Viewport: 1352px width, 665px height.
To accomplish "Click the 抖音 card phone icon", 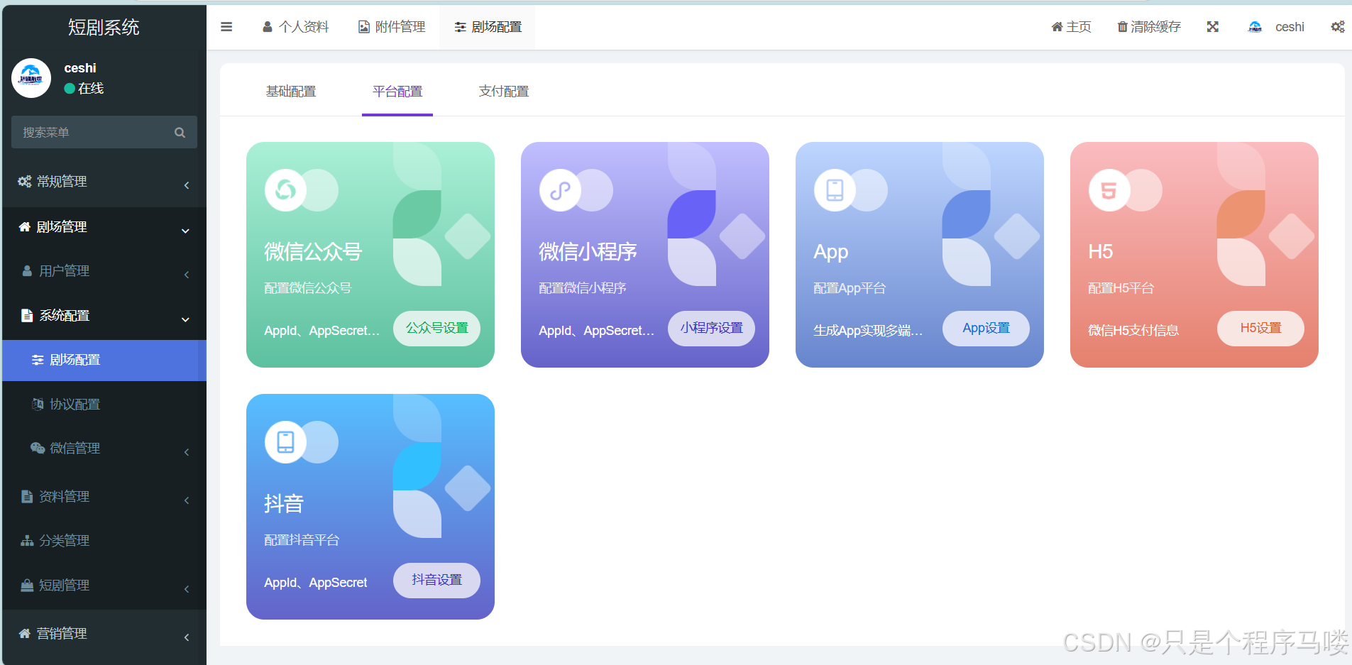I will coord(285,442).
